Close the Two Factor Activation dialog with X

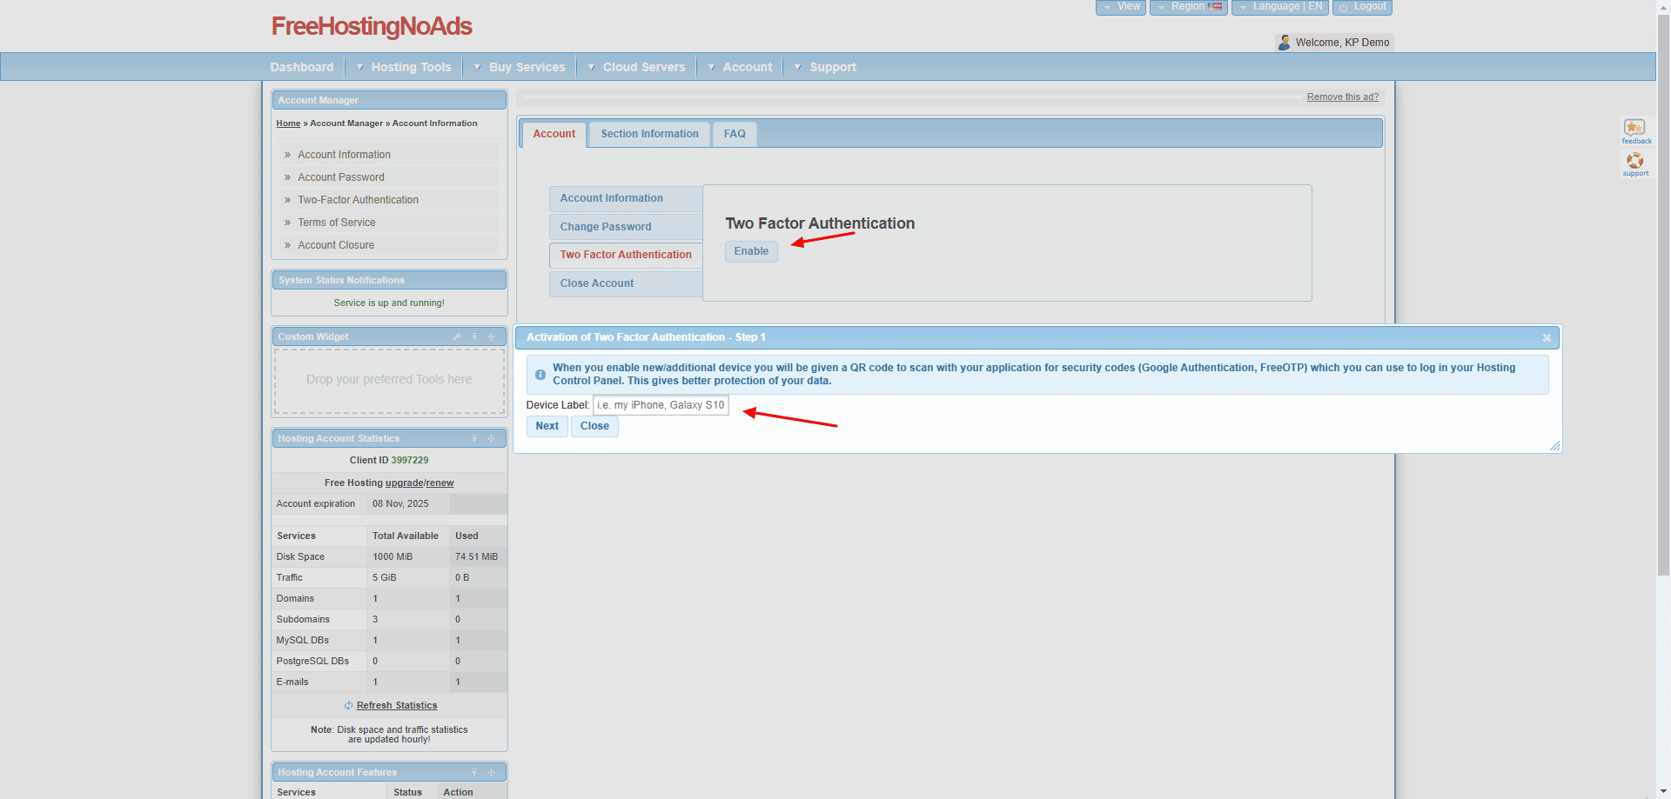[x=1546, y=338]
